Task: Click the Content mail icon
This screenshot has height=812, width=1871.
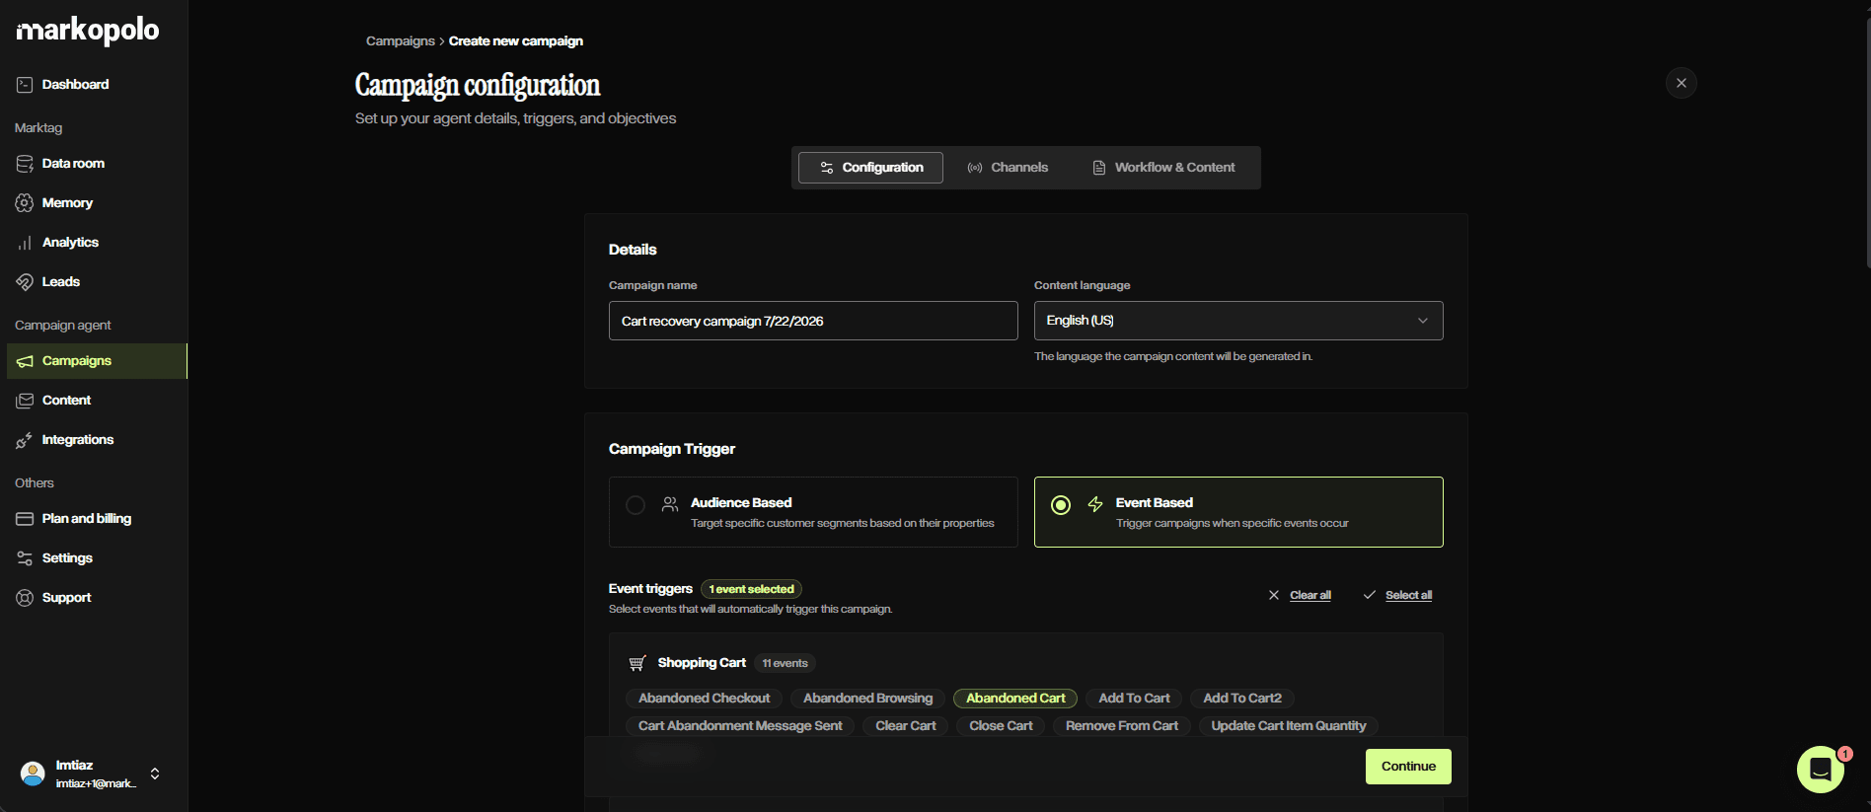Action: pyautogui.click(x=25, y=401)
